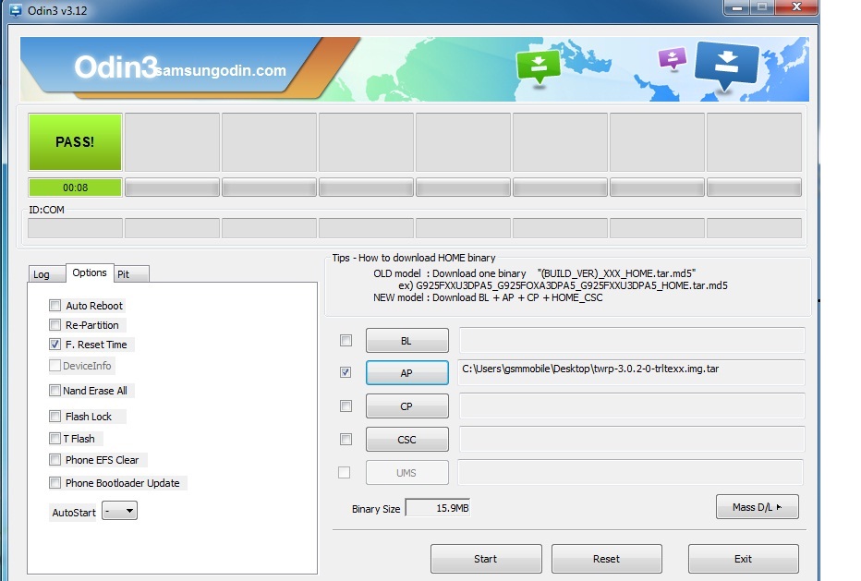Screen dimensions: 861x581
Task: Click the CSC file button
Action: click(x=406, y=440)
